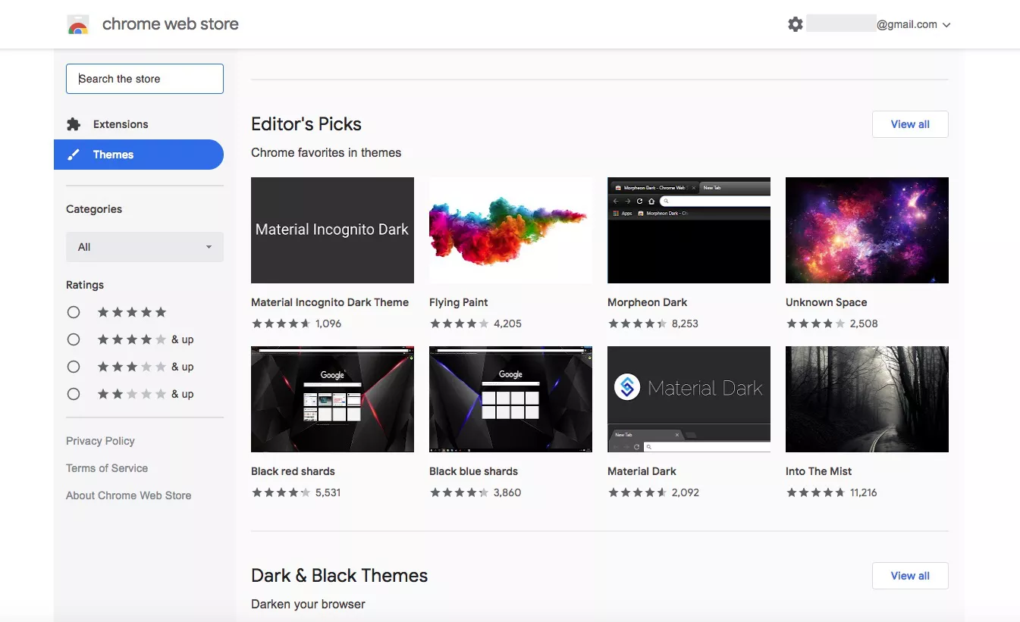Click View all for Dark & Black Themes

(x=910, y=576)
